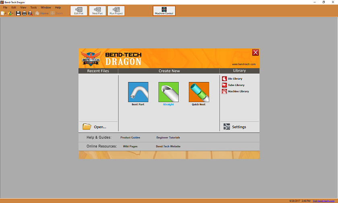
Task: Open Bend-Tech Website link
Action: pos(168,146)
